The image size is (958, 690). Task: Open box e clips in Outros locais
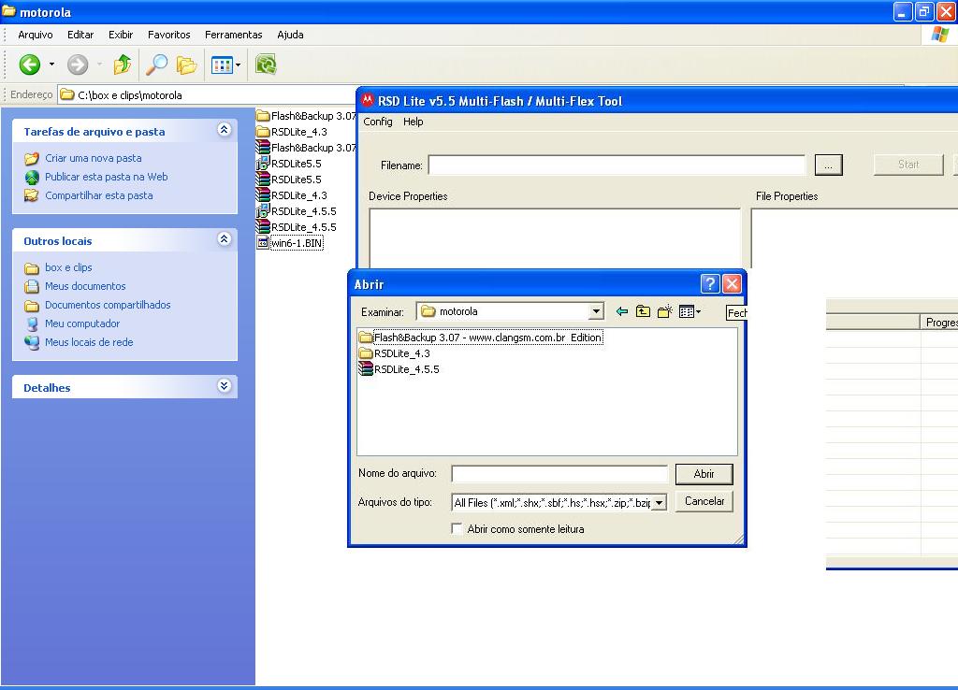click(x=68, y=267)
